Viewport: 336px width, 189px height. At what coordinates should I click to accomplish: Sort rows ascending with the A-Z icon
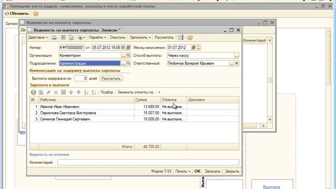pyautogui.click(x=86, y=92)
